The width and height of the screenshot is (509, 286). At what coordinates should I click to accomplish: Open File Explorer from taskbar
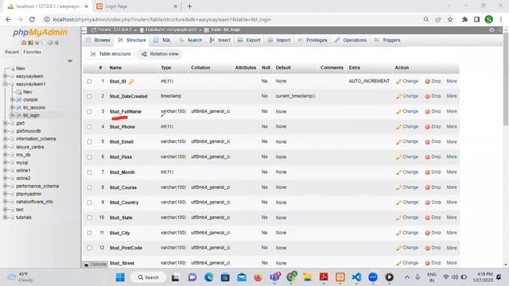(x=307, y=277)
